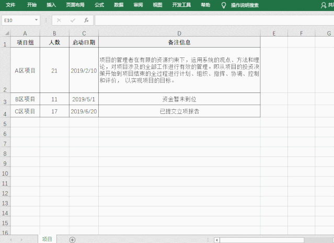Select column D header
Image resolution: width=334 pixels, height=243 pixels.
179,33
